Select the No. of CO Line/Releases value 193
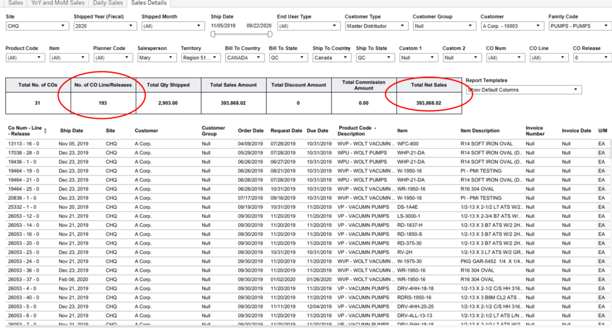The height and width of the screenshot is (329, 612). [103, 103]
